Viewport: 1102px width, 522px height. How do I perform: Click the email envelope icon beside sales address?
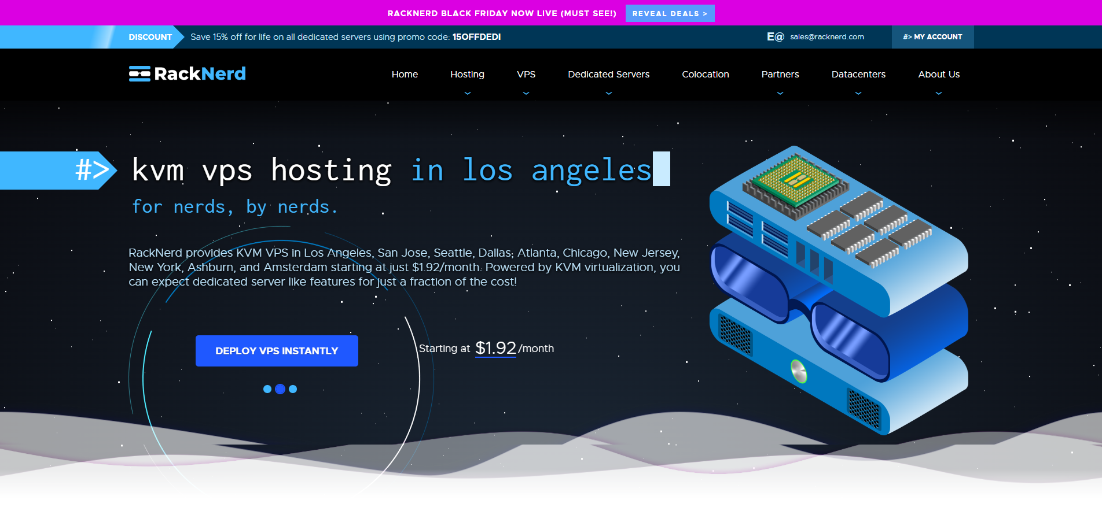pyautogui.click(x=775, y=37)
